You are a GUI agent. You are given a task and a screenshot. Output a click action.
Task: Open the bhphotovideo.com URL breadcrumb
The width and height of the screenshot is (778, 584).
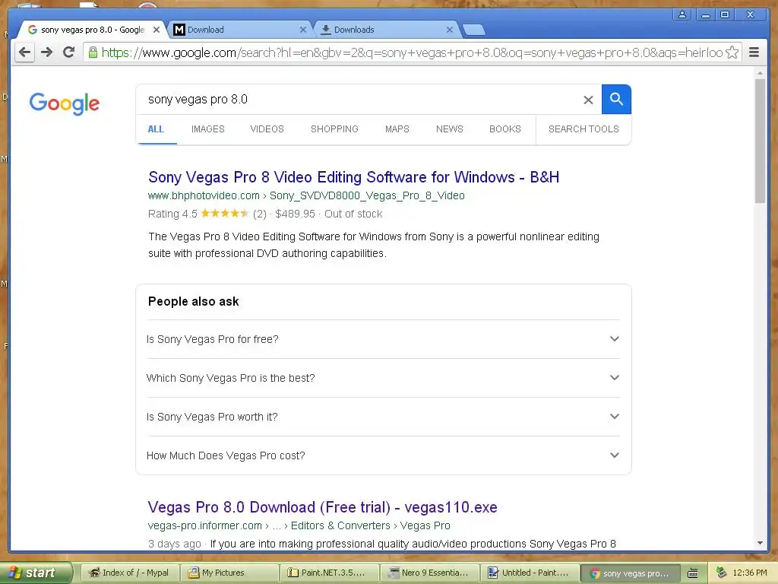(306, 195)
